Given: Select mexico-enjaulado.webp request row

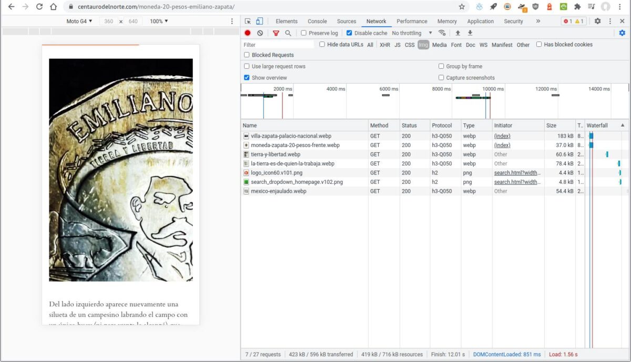Looking at the screenshot, I should click(434, 191).
